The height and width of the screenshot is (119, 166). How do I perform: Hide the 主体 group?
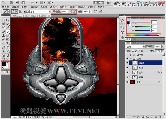coord(127,59)
